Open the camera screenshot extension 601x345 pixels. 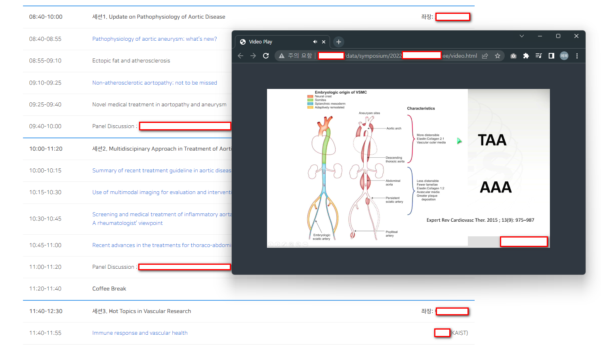coord(513,56)
